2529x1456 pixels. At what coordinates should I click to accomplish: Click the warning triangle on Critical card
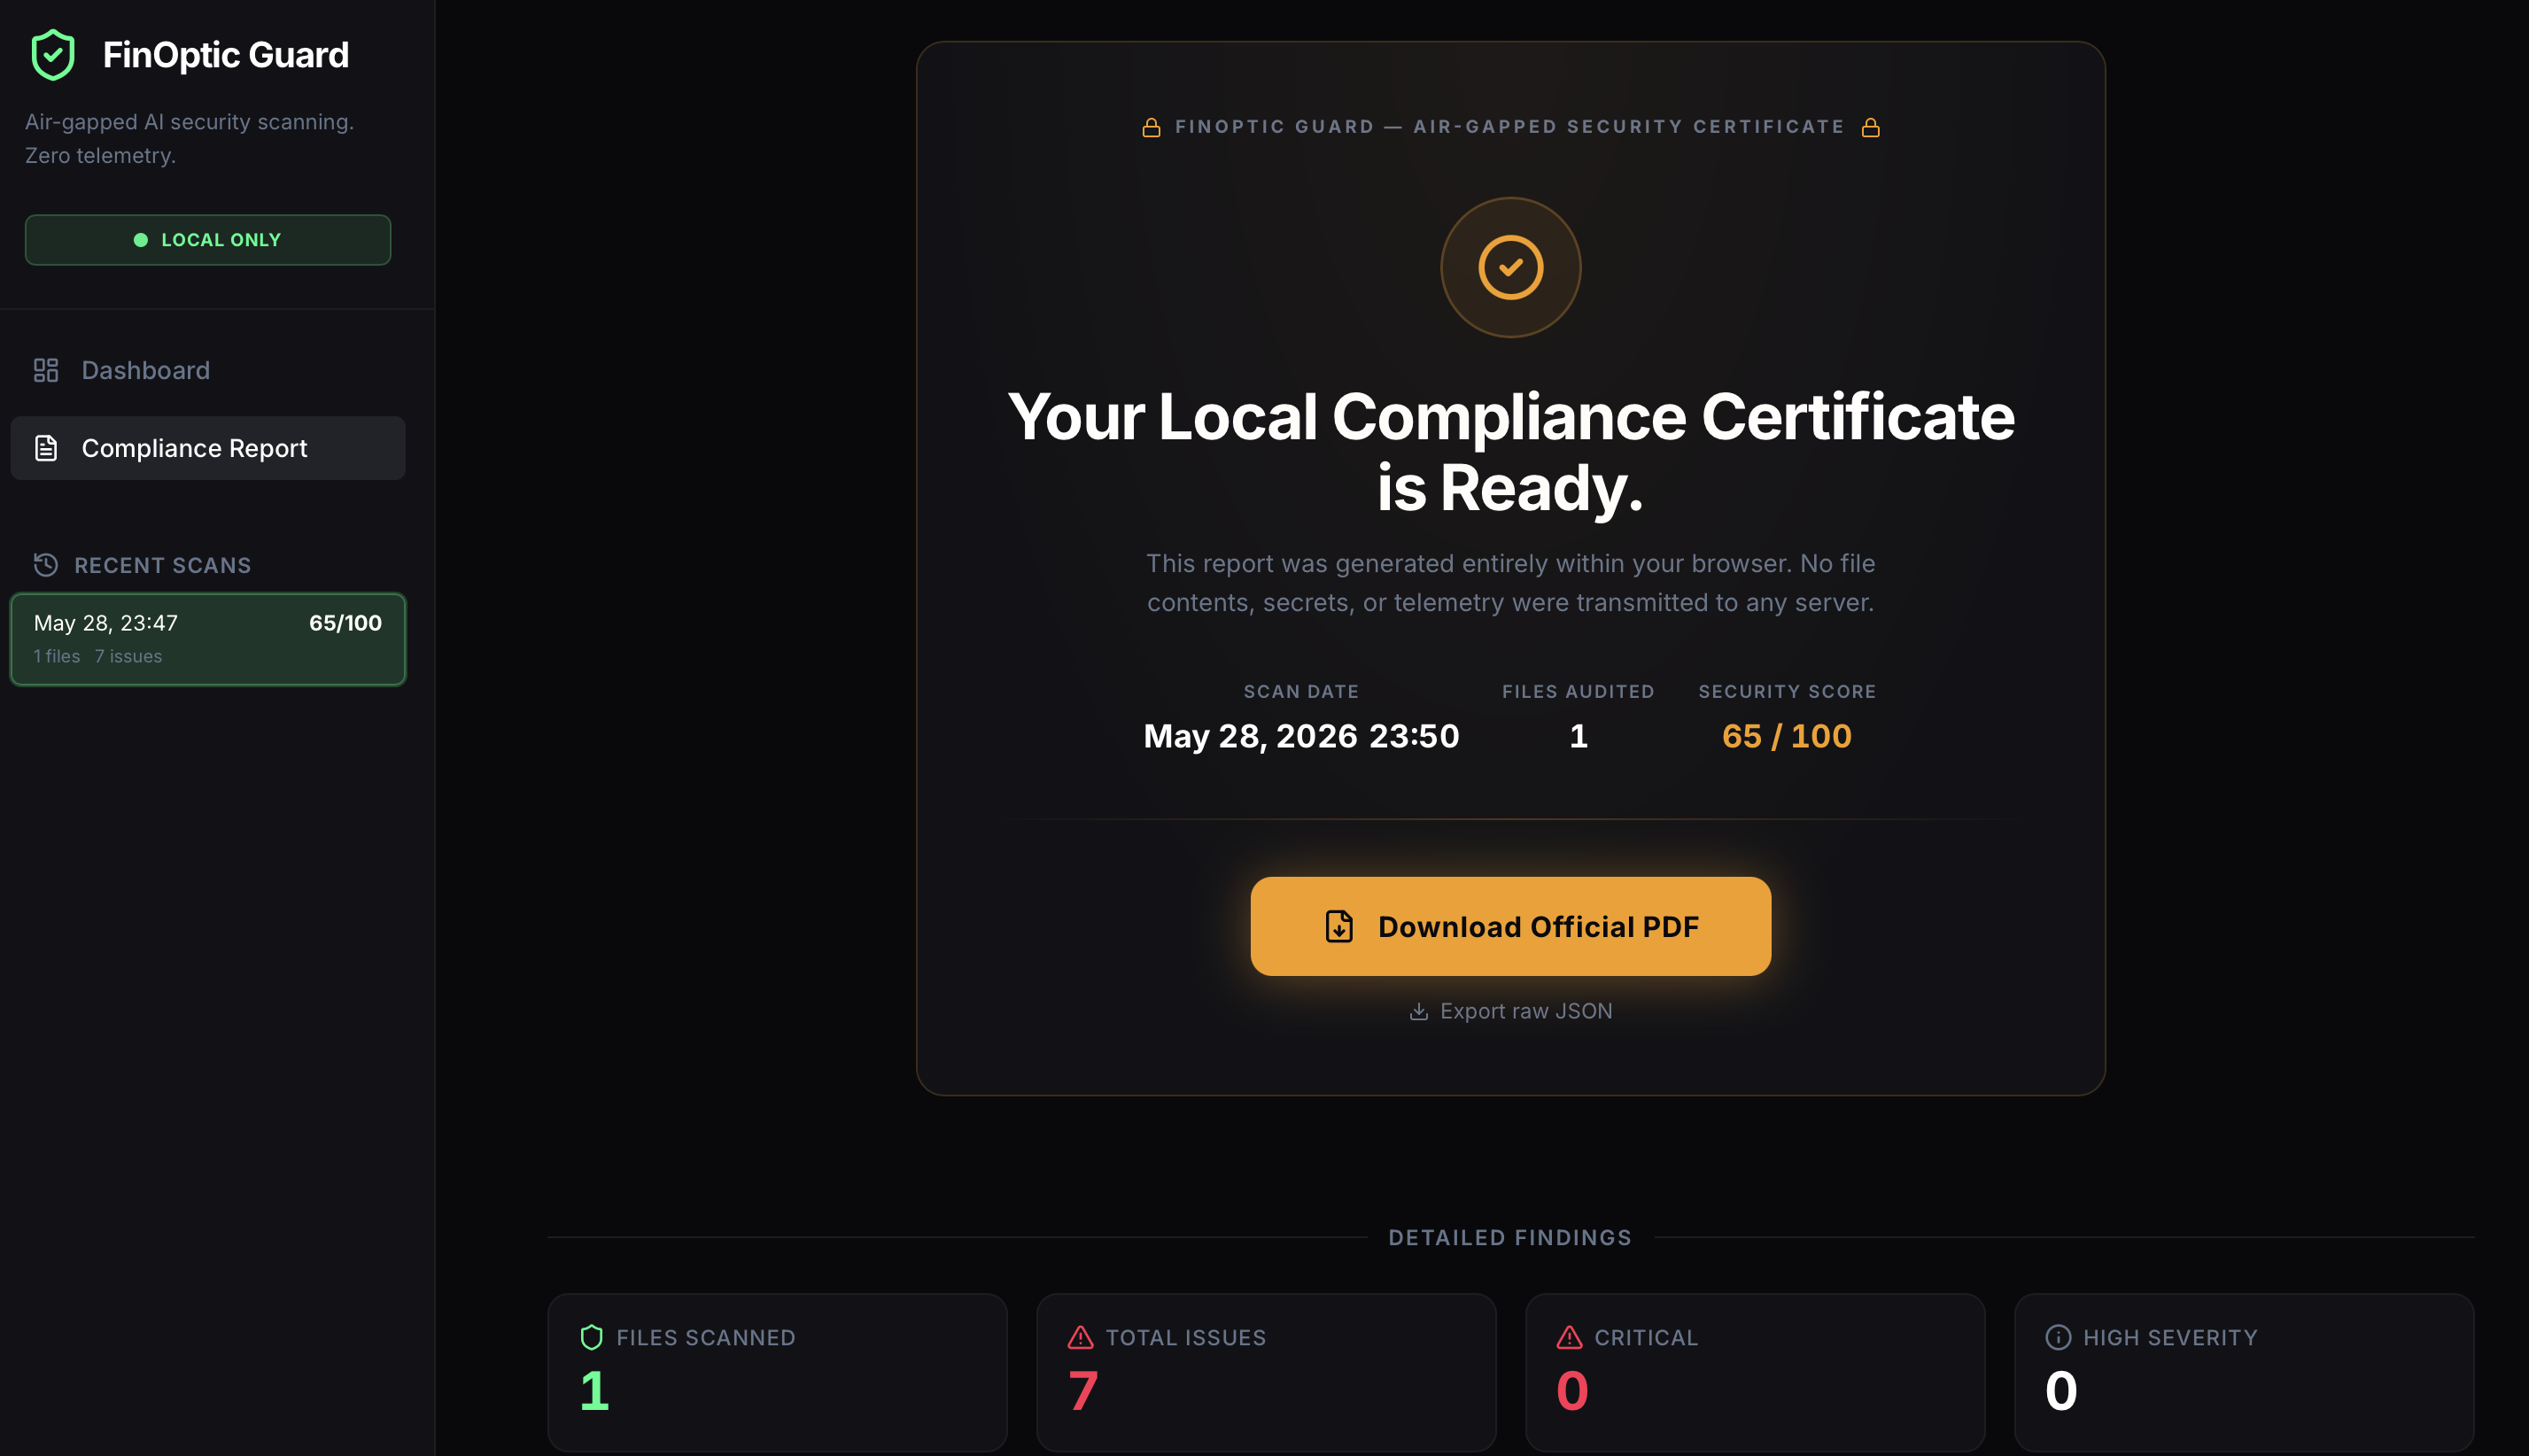pyautogui.click(x=1569, y=1337)
